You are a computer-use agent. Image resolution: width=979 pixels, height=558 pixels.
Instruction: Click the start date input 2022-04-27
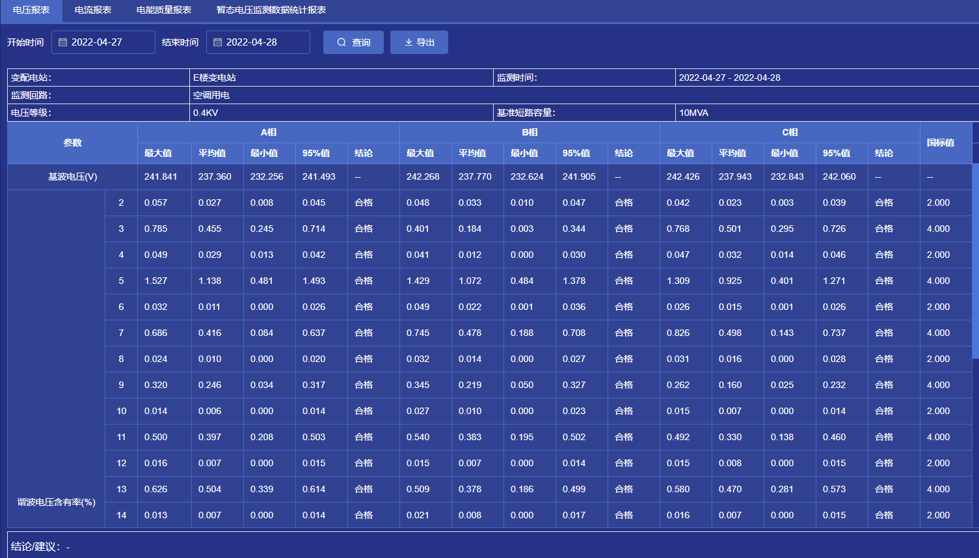click(x=103, y=42)
